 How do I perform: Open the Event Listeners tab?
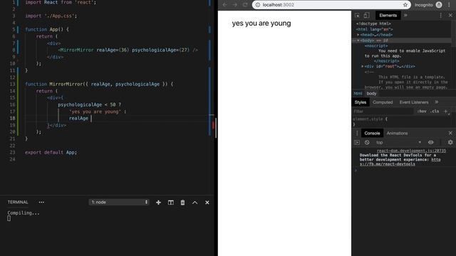[414, 102]
